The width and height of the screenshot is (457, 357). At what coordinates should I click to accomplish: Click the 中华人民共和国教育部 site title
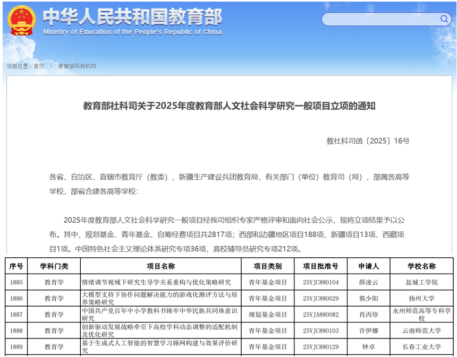[132, 16]
